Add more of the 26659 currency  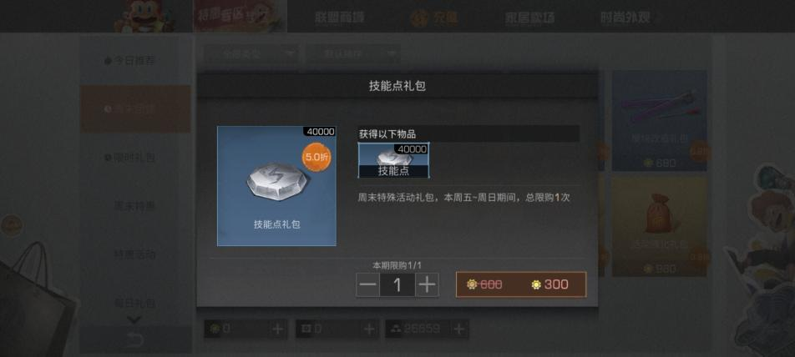[458, 329]
